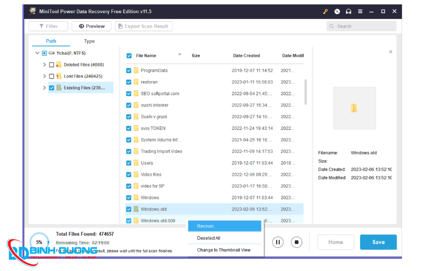424x271 pixels.
Task: Click the 5% scan progress circle
Action: pos(39,242)
